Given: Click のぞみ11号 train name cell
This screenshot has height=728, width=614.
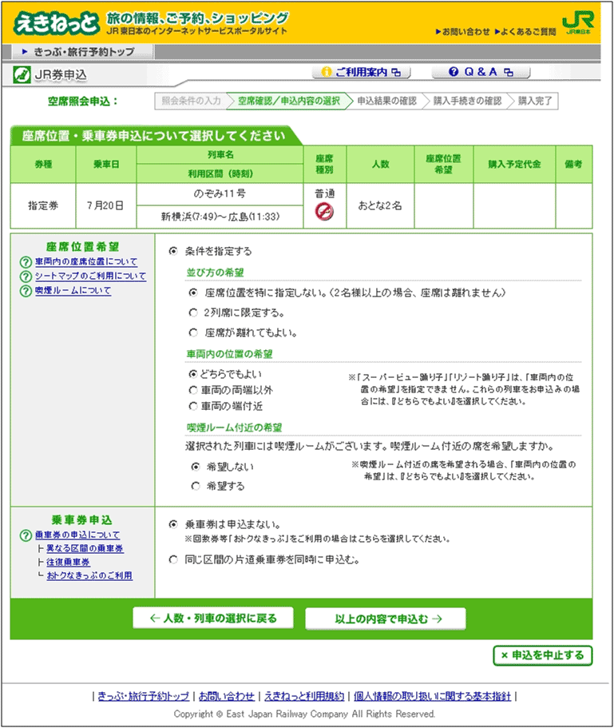Looking at the screenshot, I should pyautogui.click(x=220, y=194).
